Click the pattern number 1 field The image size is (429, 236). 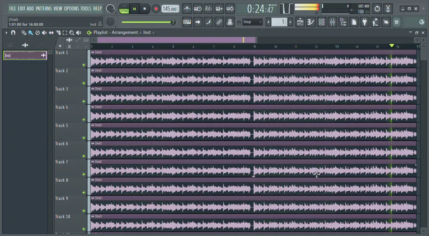(x=279, y=22)
